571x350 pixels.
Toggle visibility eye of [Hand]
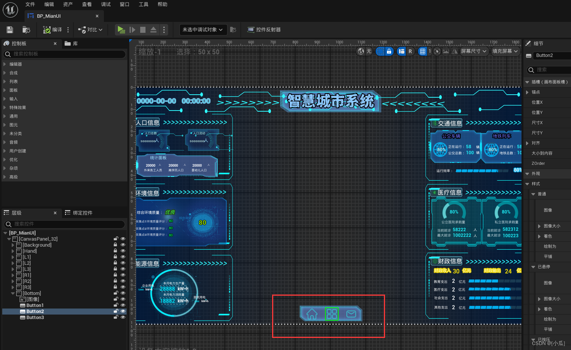click(123, 251)
